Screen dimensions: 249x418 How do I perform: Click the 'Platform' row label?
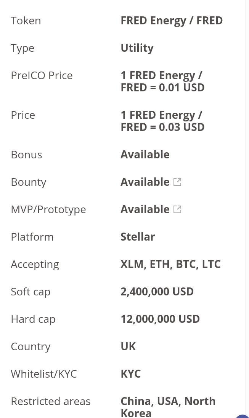tap(32, 237)
